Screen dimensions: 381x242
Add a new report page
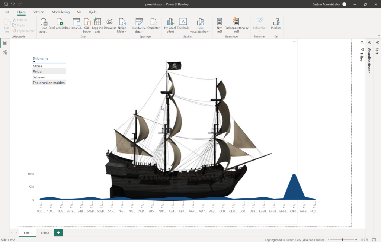58,233
